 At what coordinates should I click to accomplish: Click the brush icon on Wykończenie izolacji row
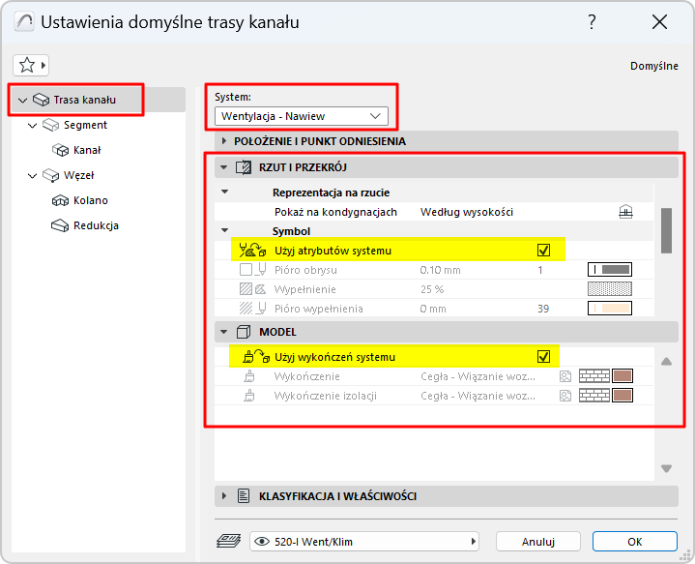coord(249,396)
